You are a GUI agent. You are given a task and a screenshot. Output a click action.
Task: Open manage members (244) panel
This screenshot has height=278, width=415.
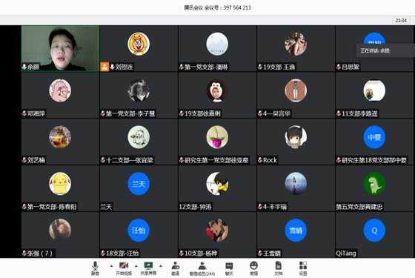pos(202,268)
